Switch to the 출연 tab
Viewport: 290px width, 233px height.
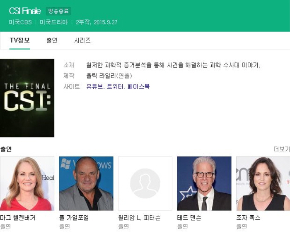click(52, 40)
